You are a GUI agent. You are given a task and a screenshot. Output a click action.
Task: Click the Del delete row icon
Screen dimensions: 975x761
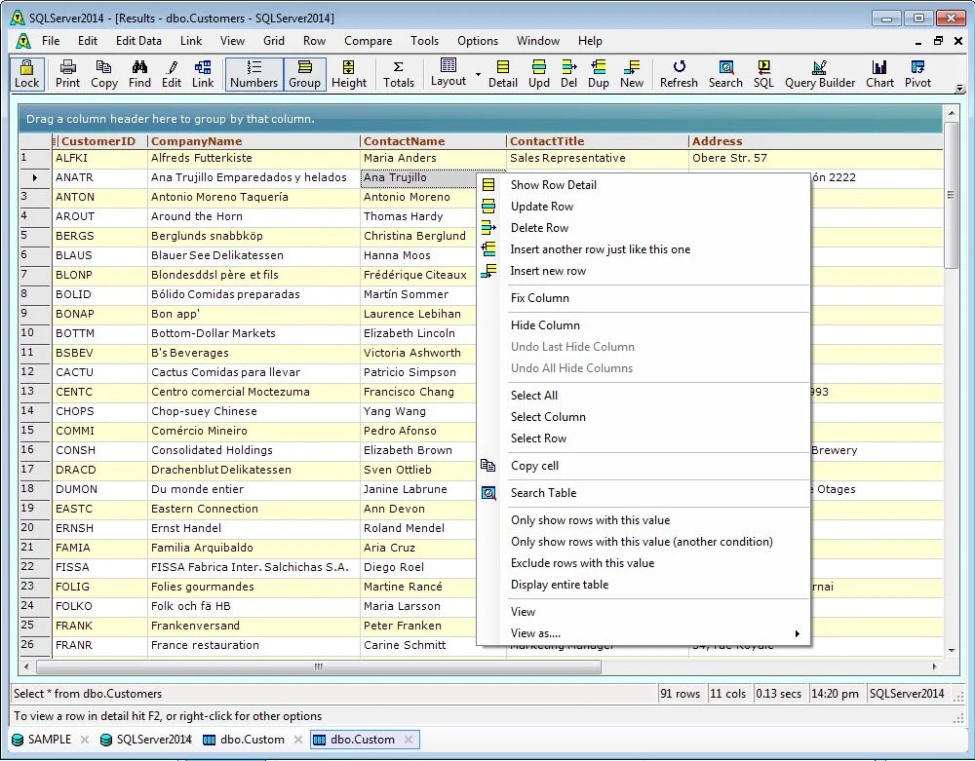point(569,74)
